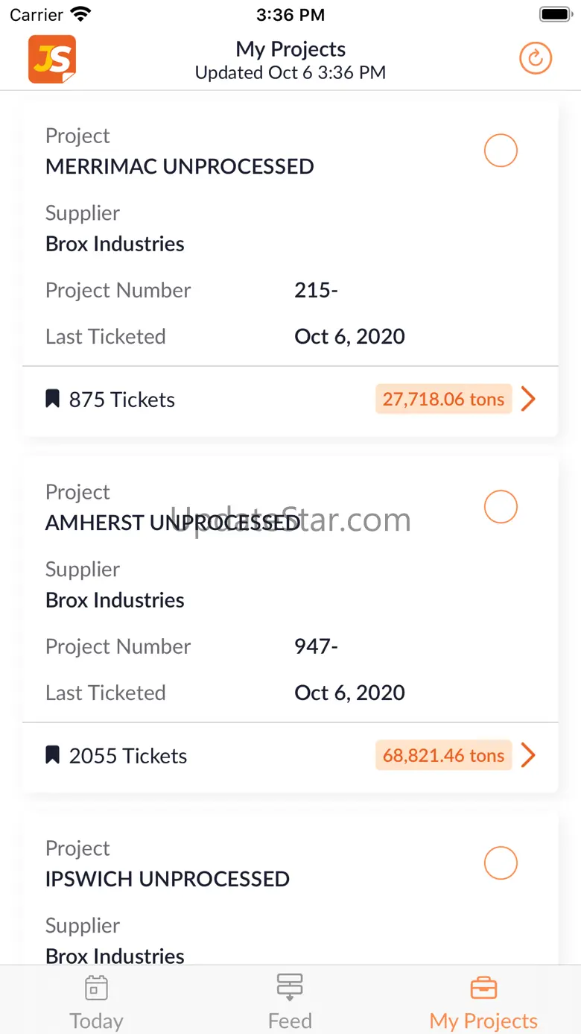Switch to the Today tab label
Viewport: 581px width, 1034px height.
point(96,1021)
